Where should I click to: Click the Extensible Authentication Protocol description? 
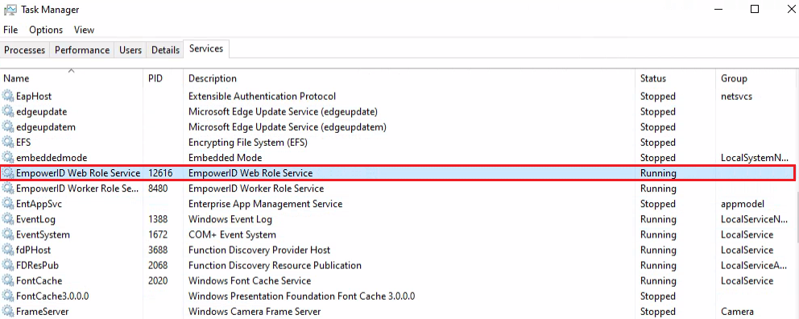click(x=262, y=97)
